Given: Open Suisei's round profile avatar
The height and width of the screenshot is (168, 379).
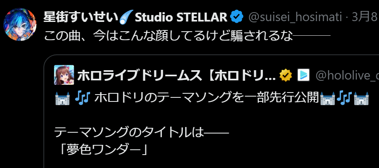Looking at the screenshot, I should 20,24.
